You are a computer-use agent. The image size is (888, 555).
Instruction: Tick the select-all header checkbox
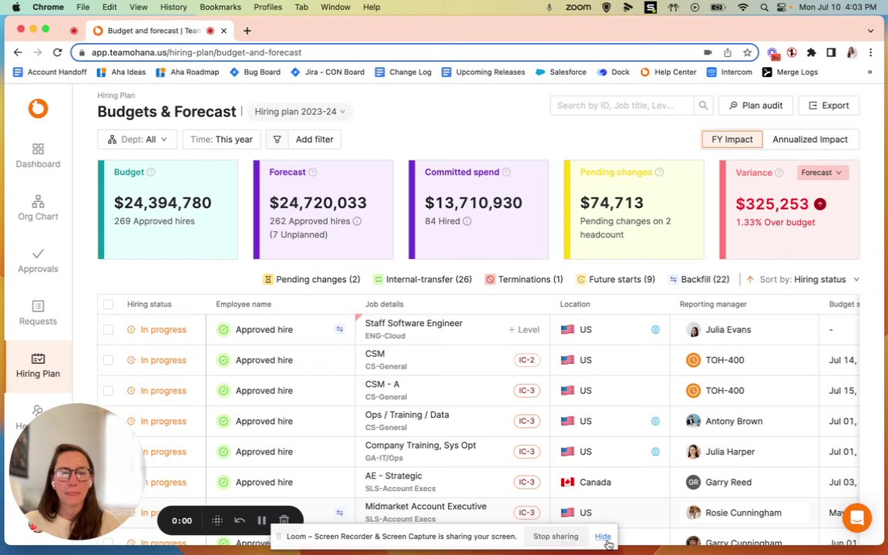(108, 304)
